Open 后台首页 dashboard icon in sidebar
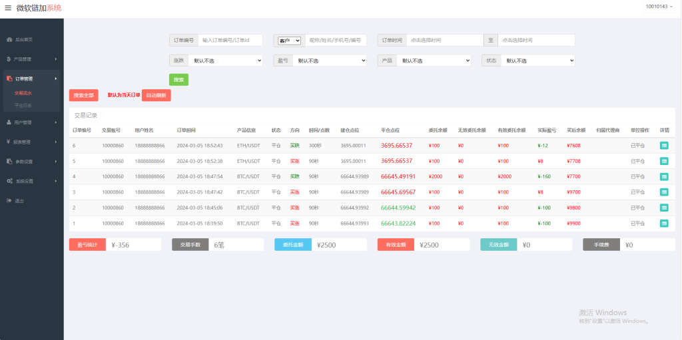This screenshot has height=340, width=682. click(x=9, y=40)
